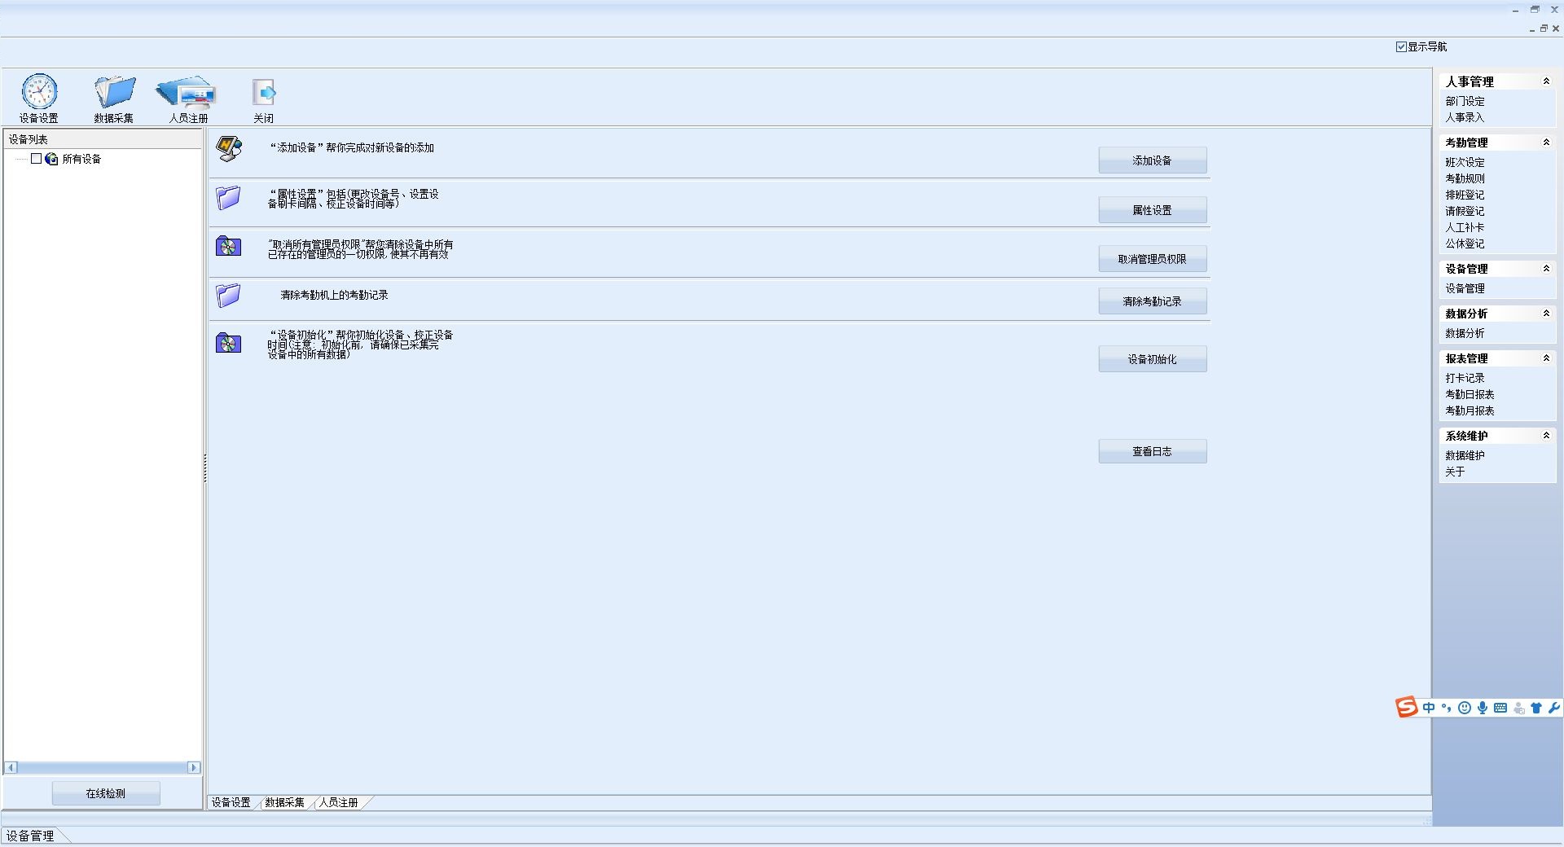Click the device list scrollbar left arrow

11,767
